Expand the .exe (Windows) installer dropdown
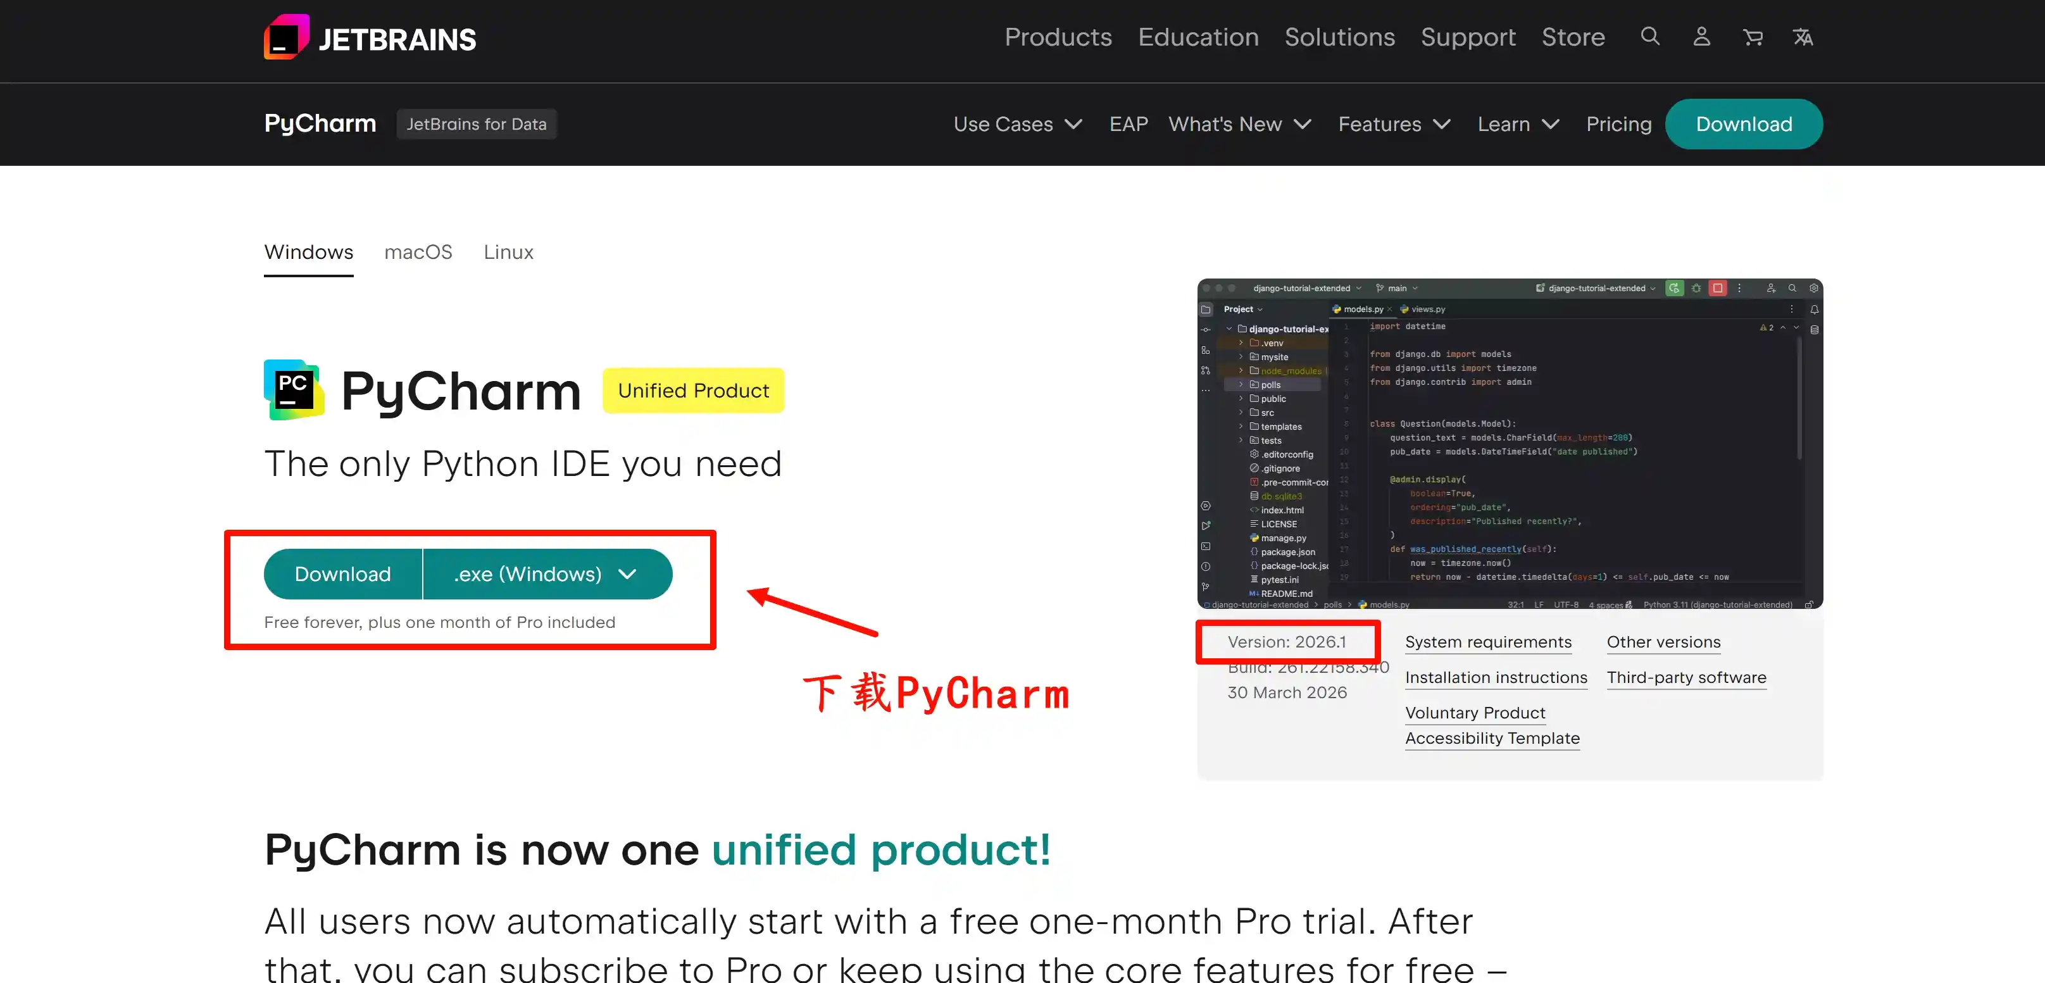This screenshot has width=2045, height=983. coord(547,573)
